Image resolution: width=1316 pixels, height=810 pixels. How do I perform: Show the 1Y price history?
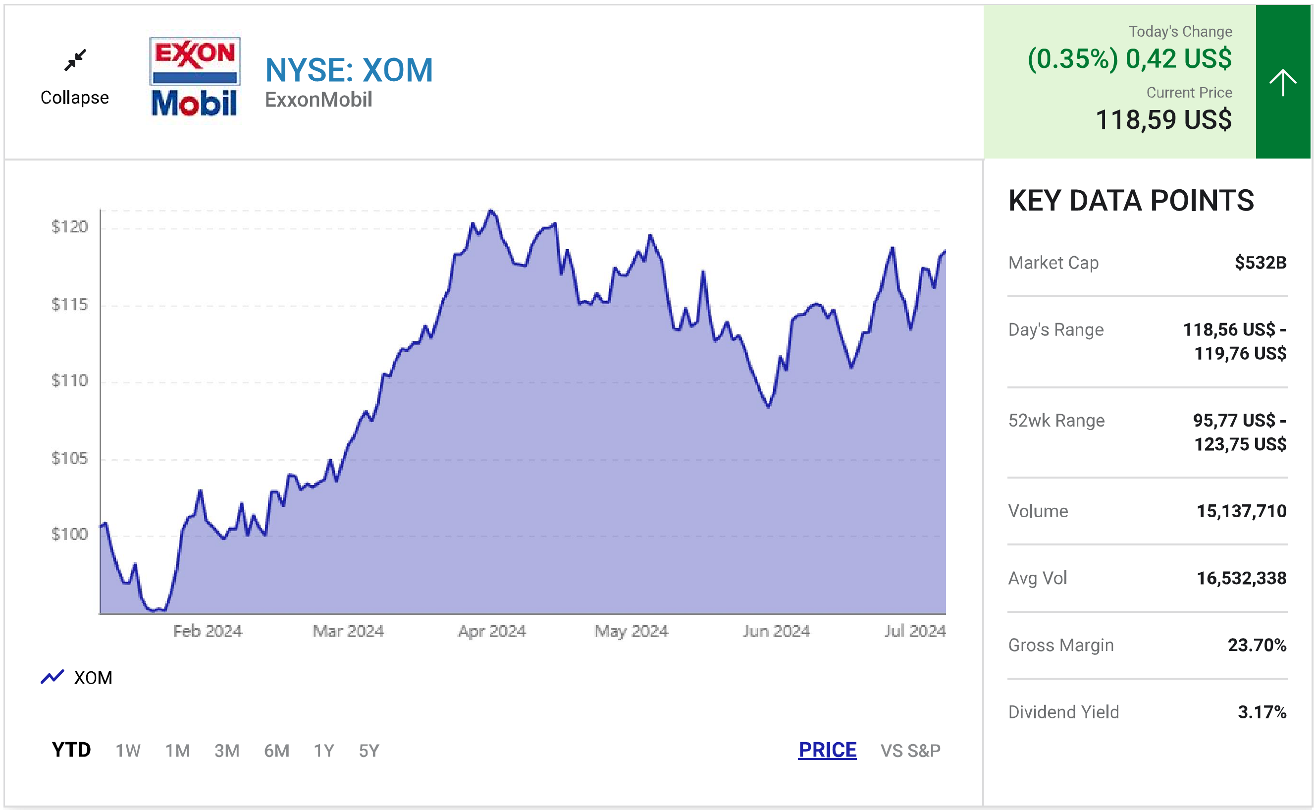click(323, 751)
